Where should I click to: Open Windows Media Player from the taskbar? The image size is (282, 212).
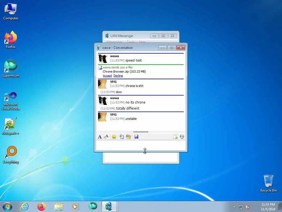pos(75,206)
